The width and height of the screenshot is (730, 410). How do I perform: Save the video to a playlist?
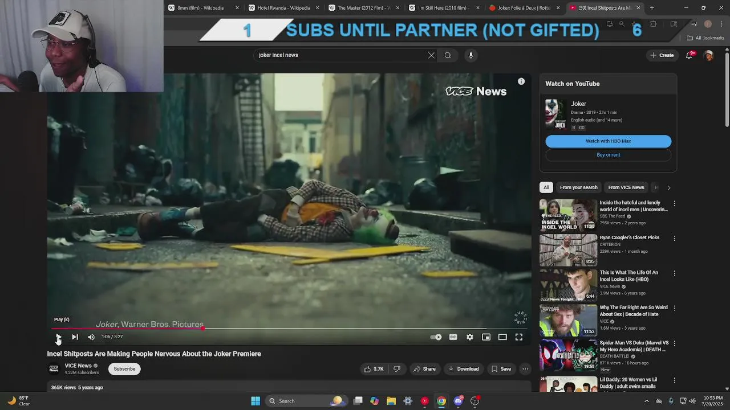(501, 369)
